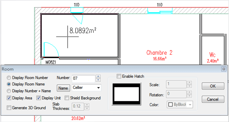
Task: Increase room Number with up arrow
Action: click(x=98, y=77)
